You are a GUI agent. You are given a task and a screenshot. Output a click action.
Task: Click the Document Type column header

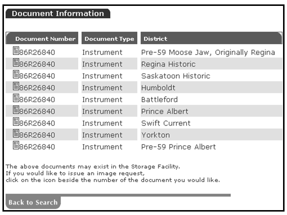[109, 38]
